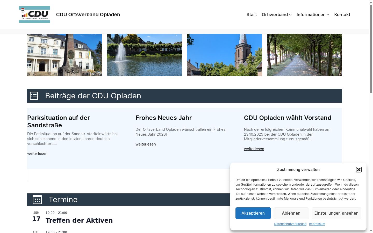This screenshot has height=233, width=373.
Task: Go to the Start page
Action: pos(252,14)
